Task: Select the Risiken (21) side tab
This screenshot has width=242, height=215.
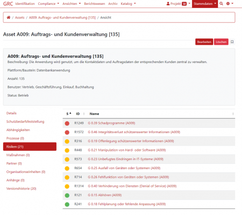Action: tap(30, 147)
